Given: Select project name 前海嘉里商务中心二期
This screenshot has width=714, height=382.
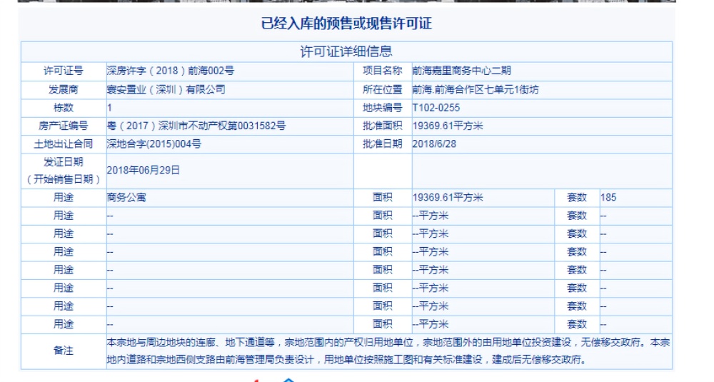Looking at the screenshot, I should (462, 71).
